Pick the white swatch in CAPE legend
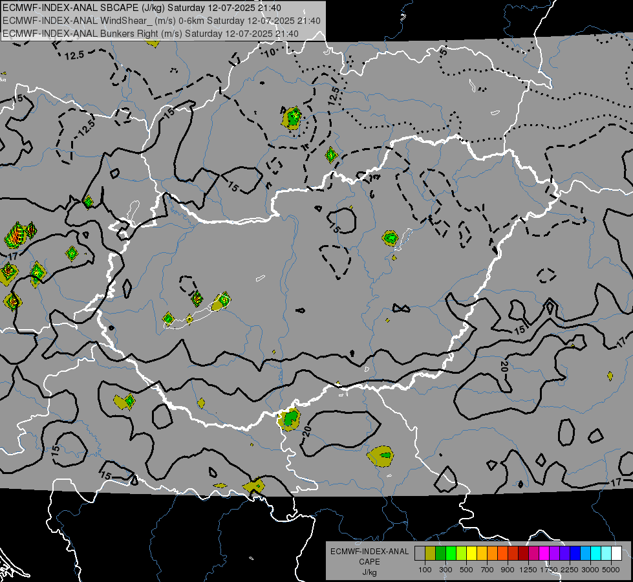Image resolution: width=633 pixels, height=582 pixels. coord(617,554)
